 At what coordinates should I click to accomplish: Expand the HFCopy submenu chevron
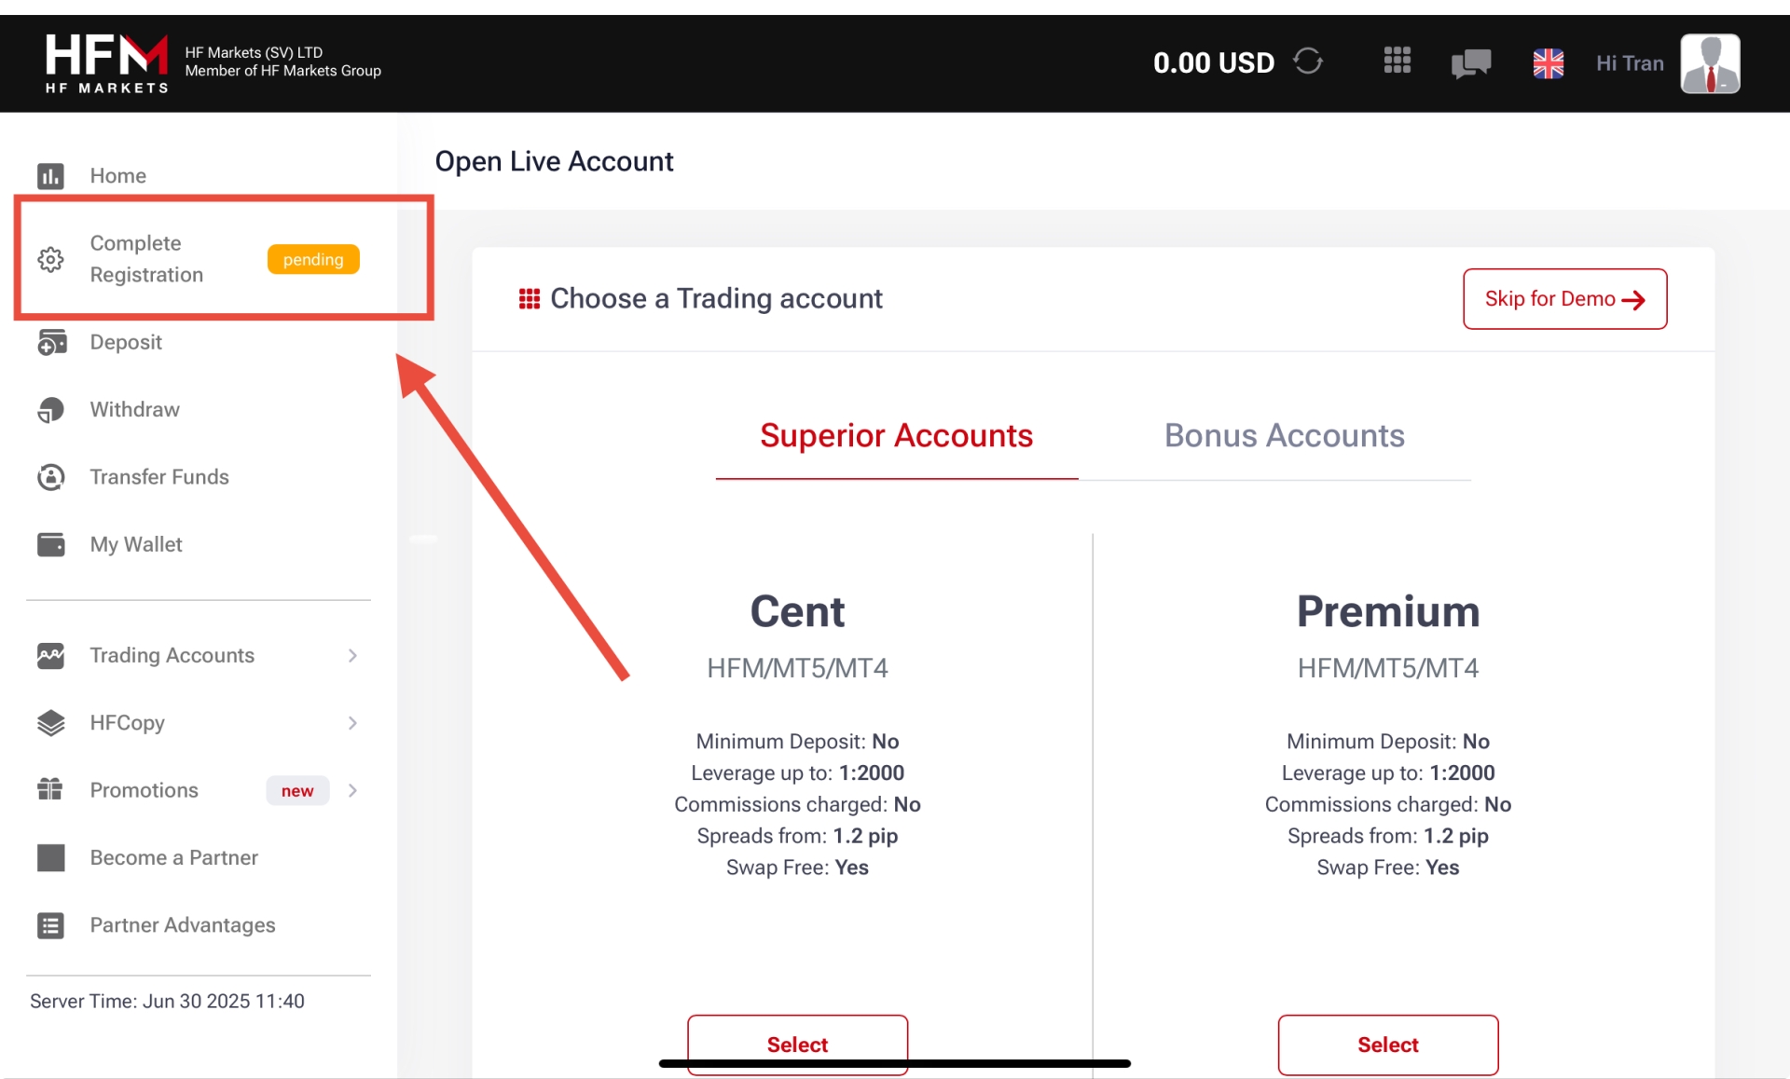point(352,723)
